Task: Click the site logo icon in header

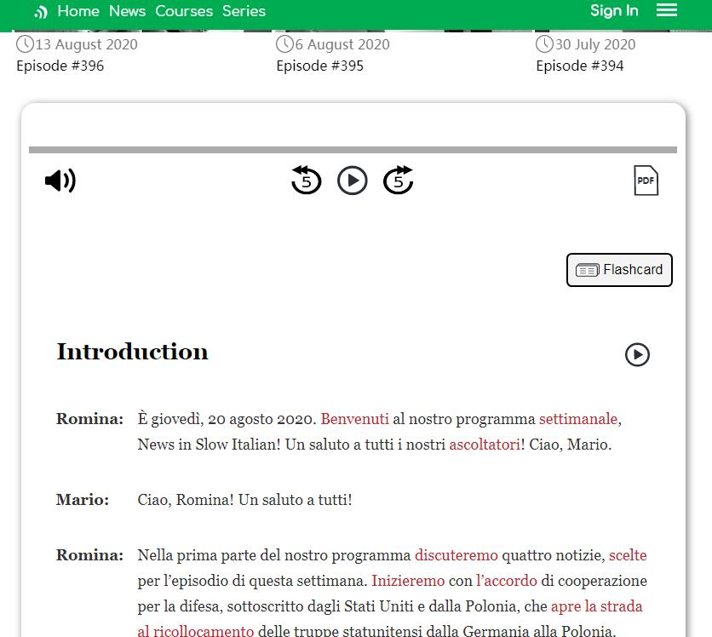Action: [41, 12]
